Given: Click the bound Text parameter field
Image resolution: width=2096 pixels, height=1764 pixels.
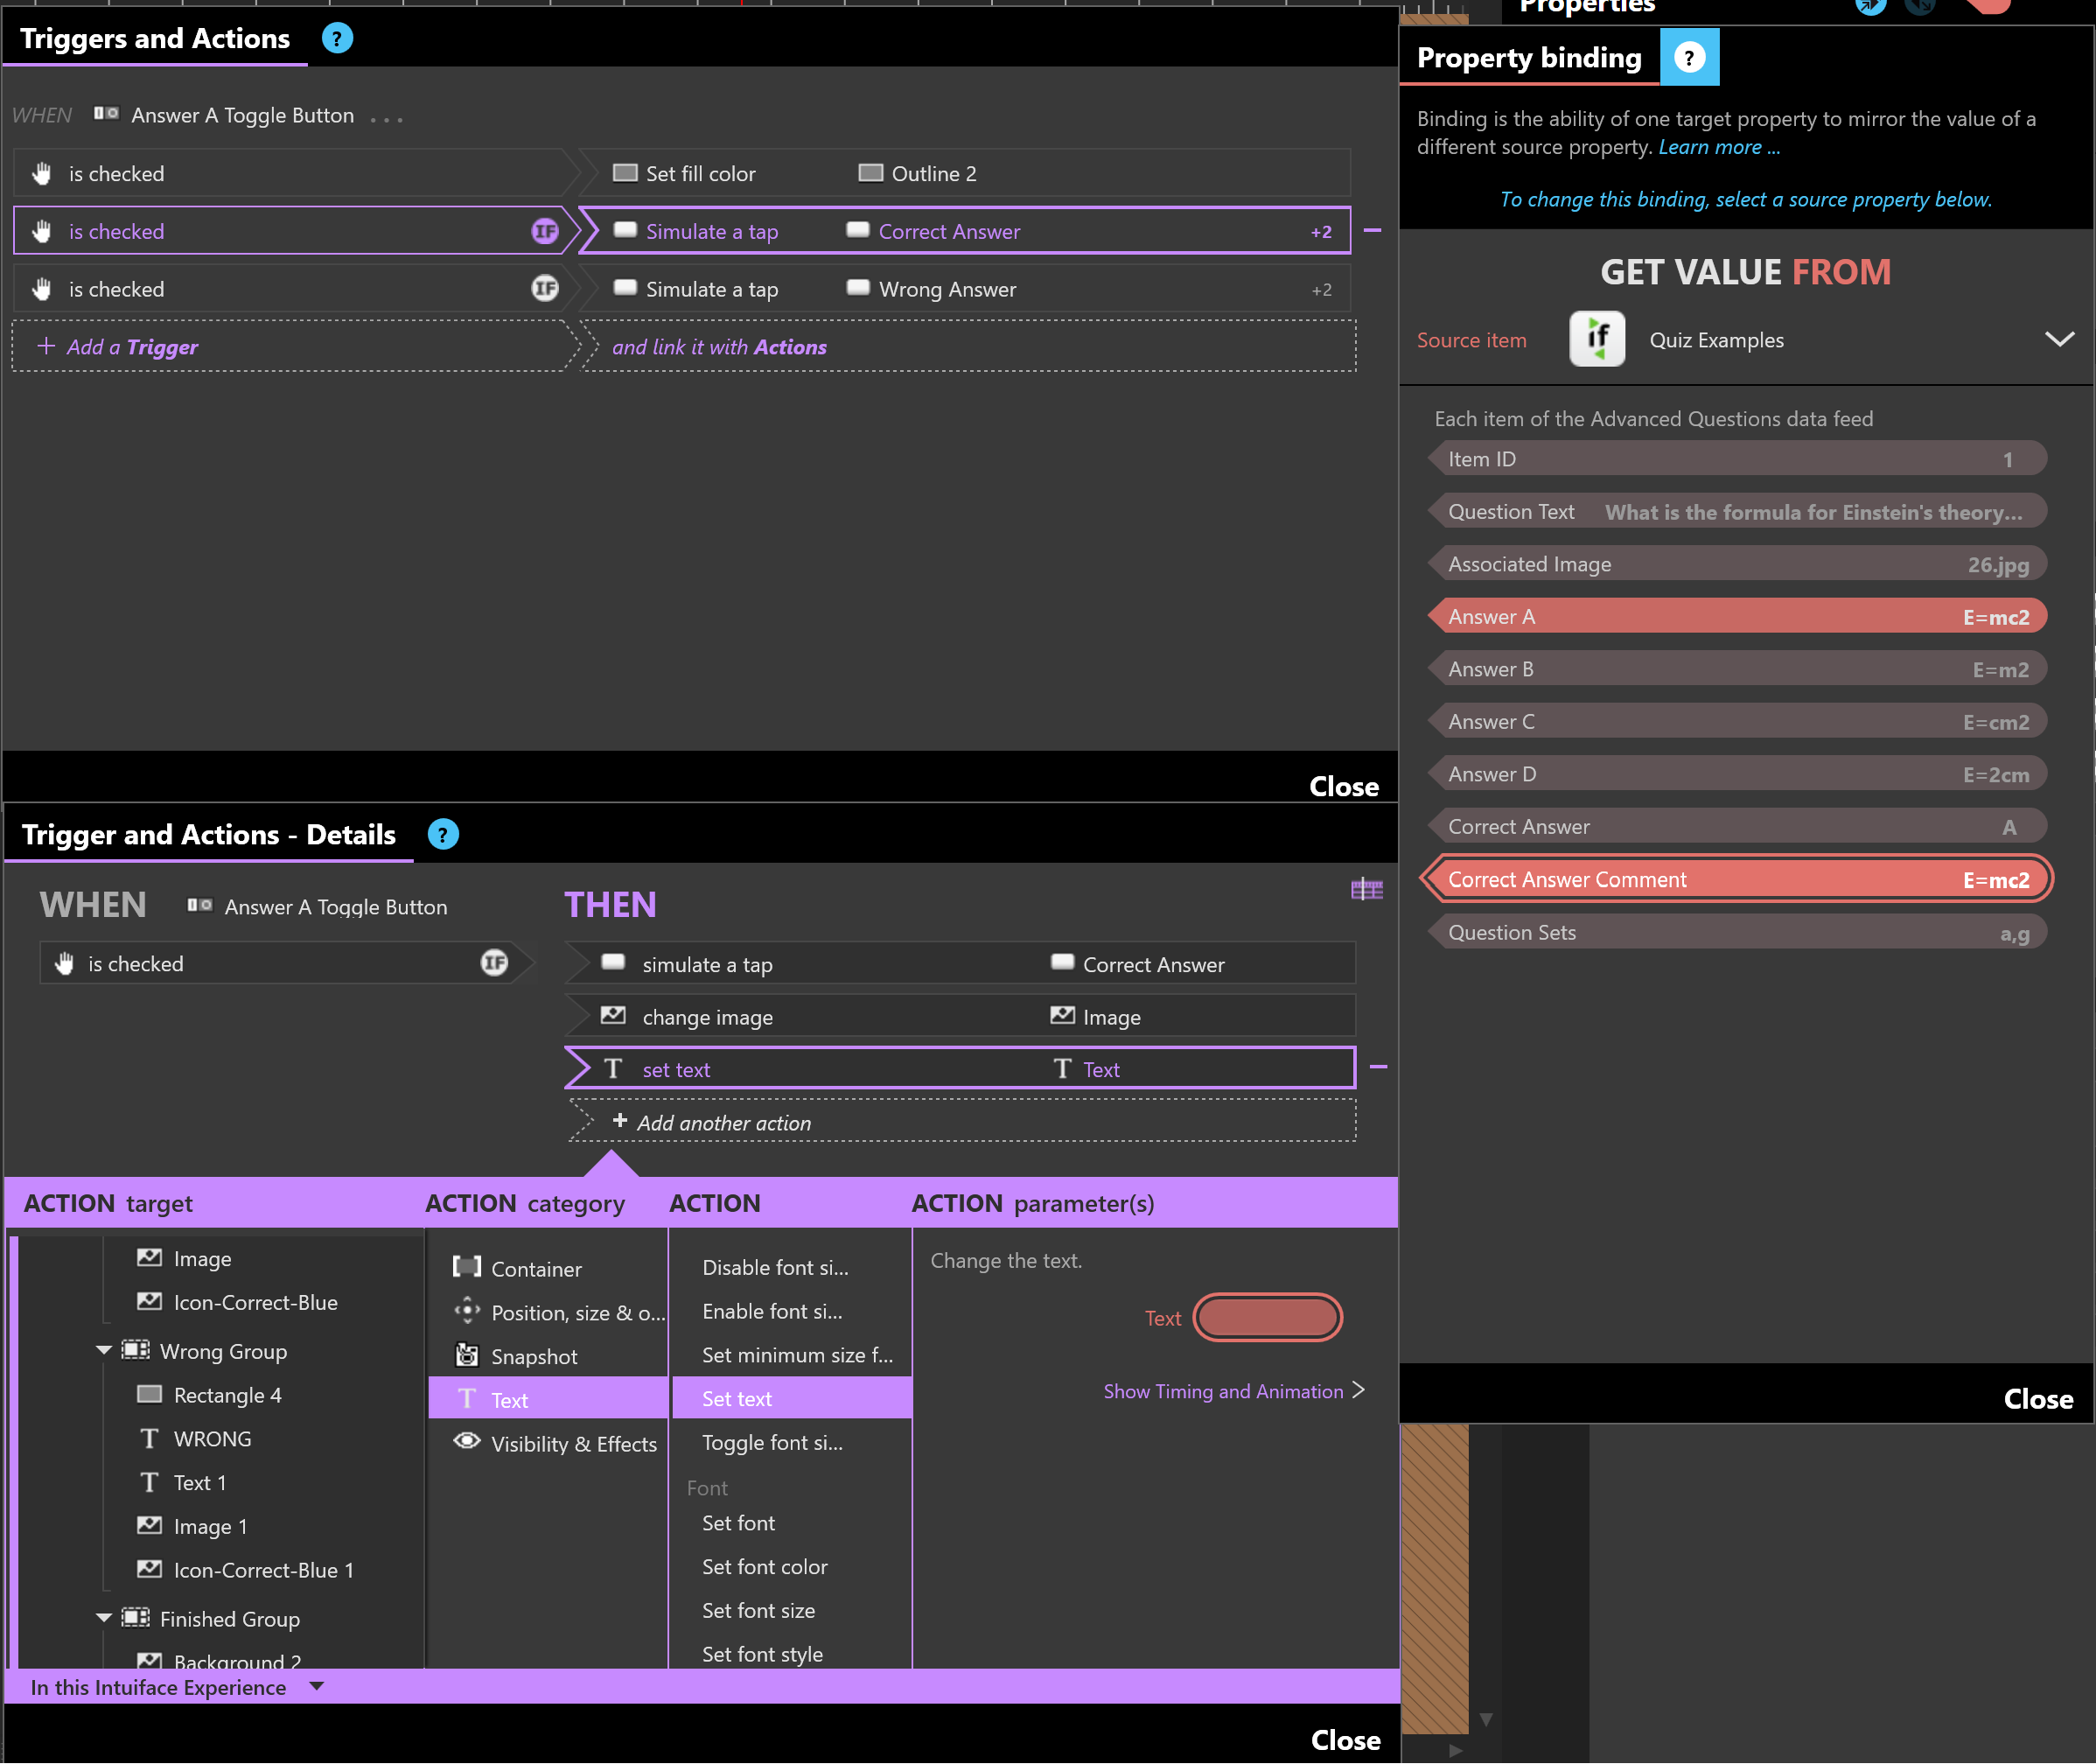Looking at the screenshot, I should [1267, 1318].
